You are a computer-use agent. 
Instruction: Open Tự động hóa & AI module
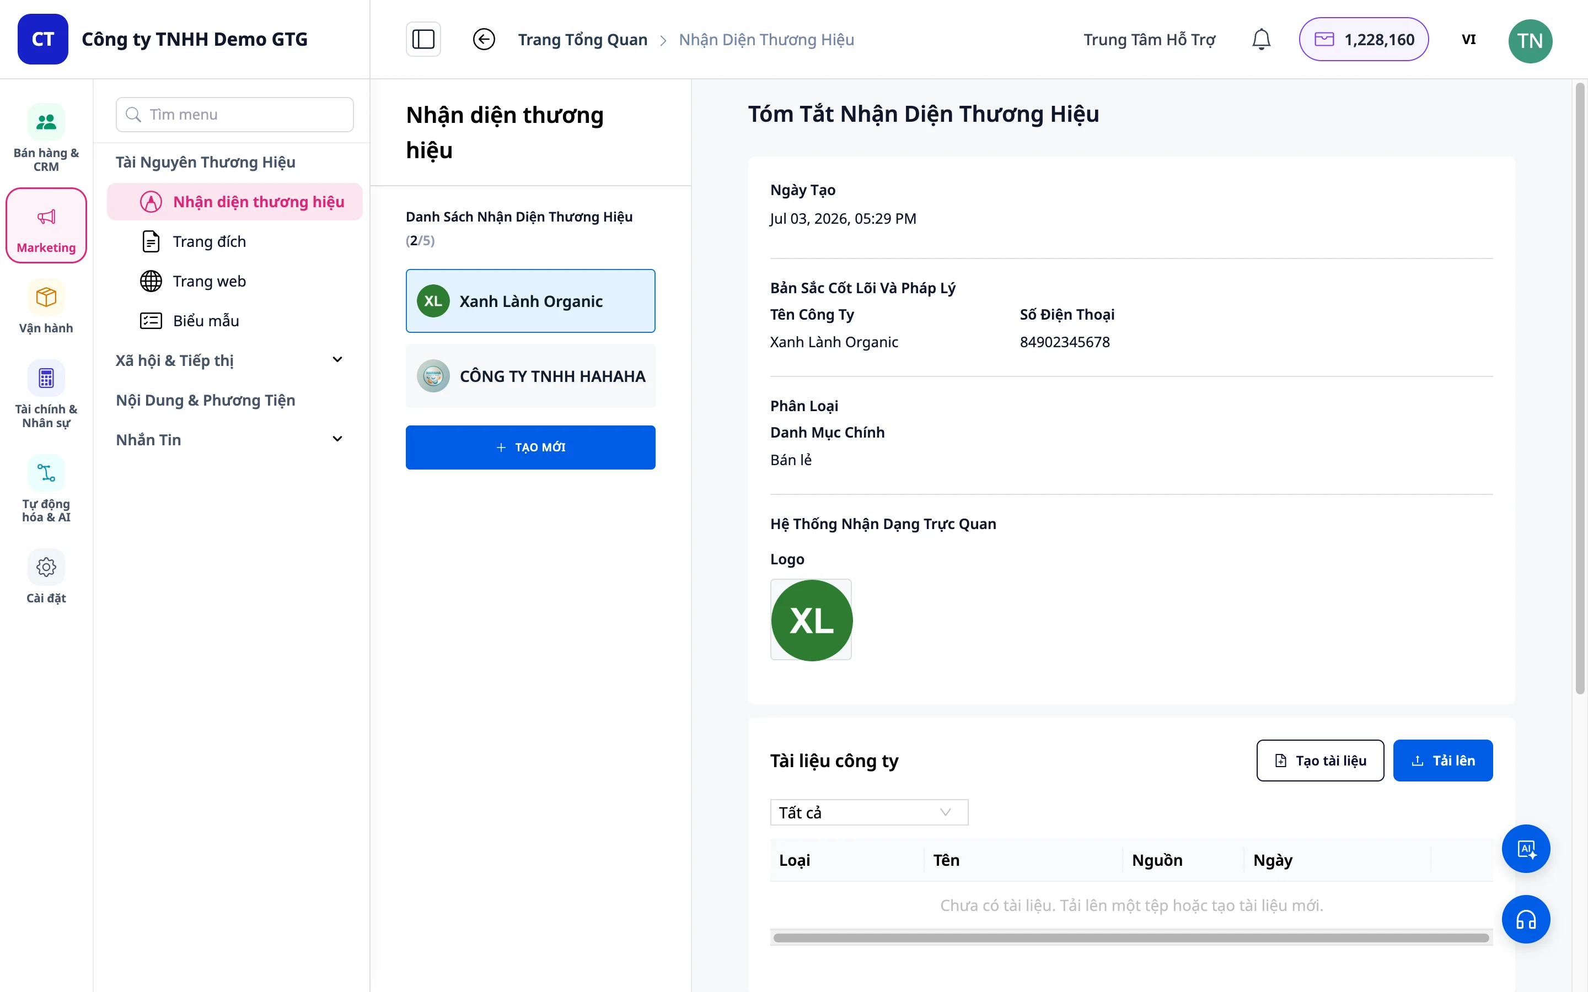pyautogui.click(x=46, y=489)
